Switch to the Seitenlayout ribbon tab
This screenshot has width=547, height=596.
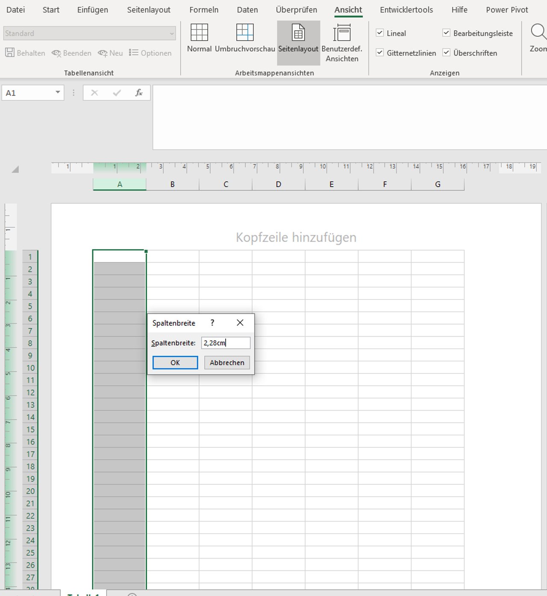[x=149, y=10]
